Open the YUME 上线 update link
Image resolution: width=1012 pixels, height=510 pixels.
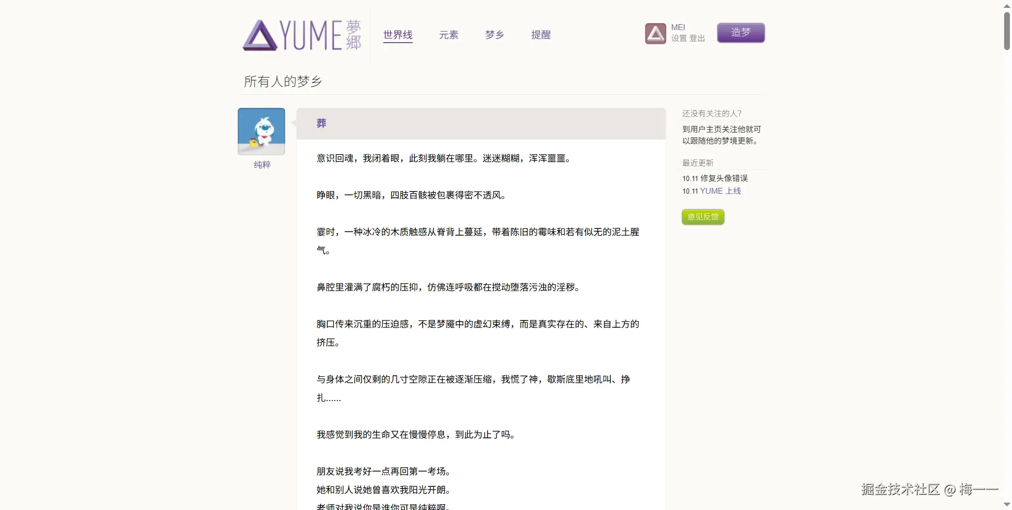point(721,191)
